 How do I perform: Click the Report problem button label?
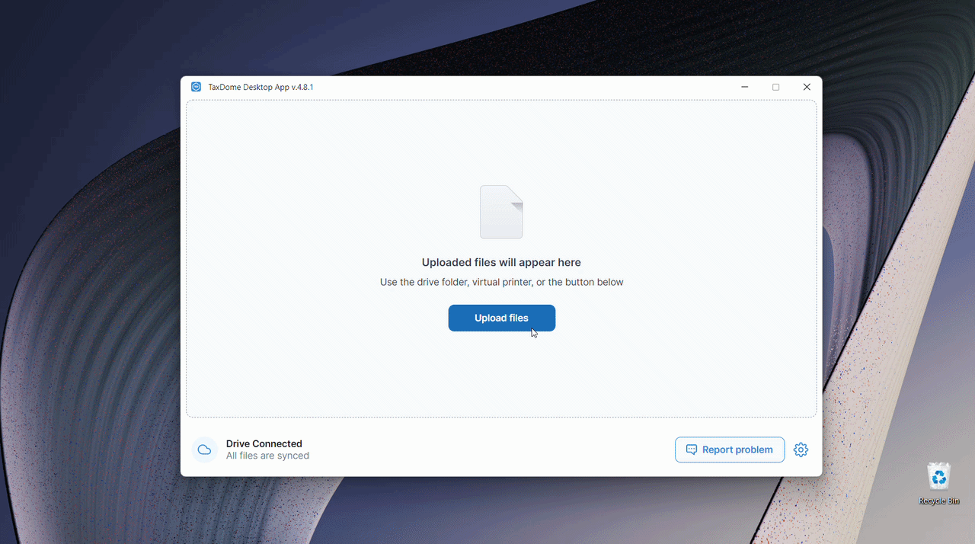[737, 450]
